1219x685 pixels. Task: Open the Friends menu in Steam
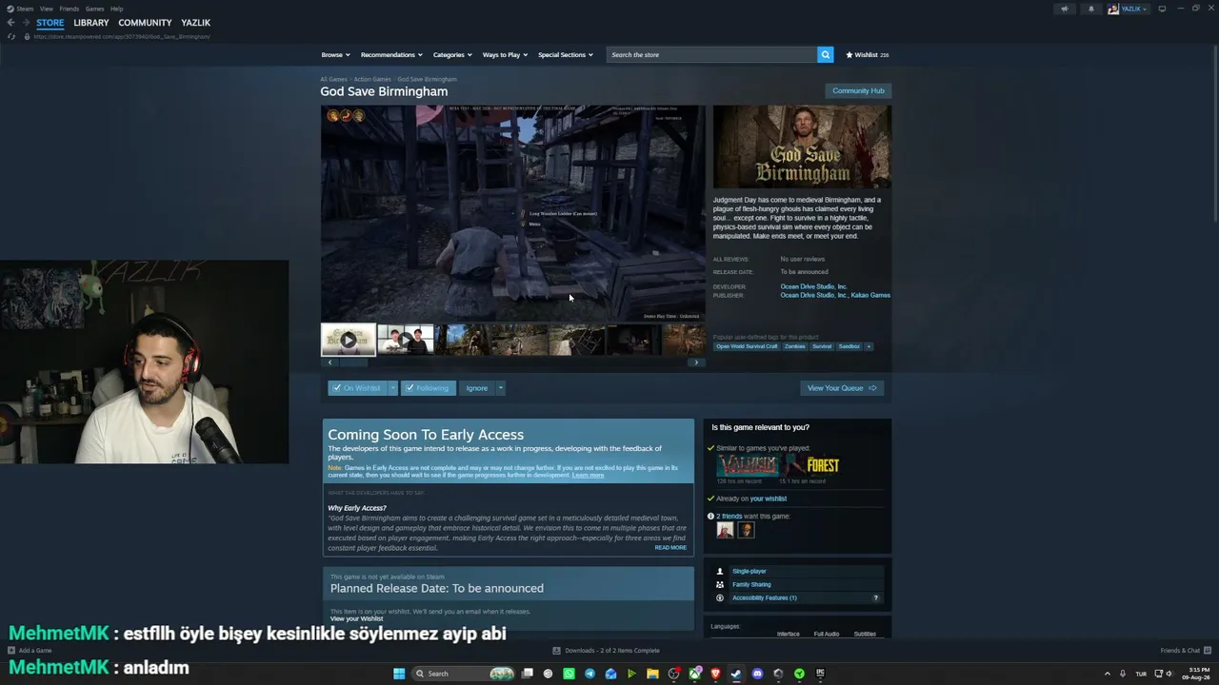(69, 9)
